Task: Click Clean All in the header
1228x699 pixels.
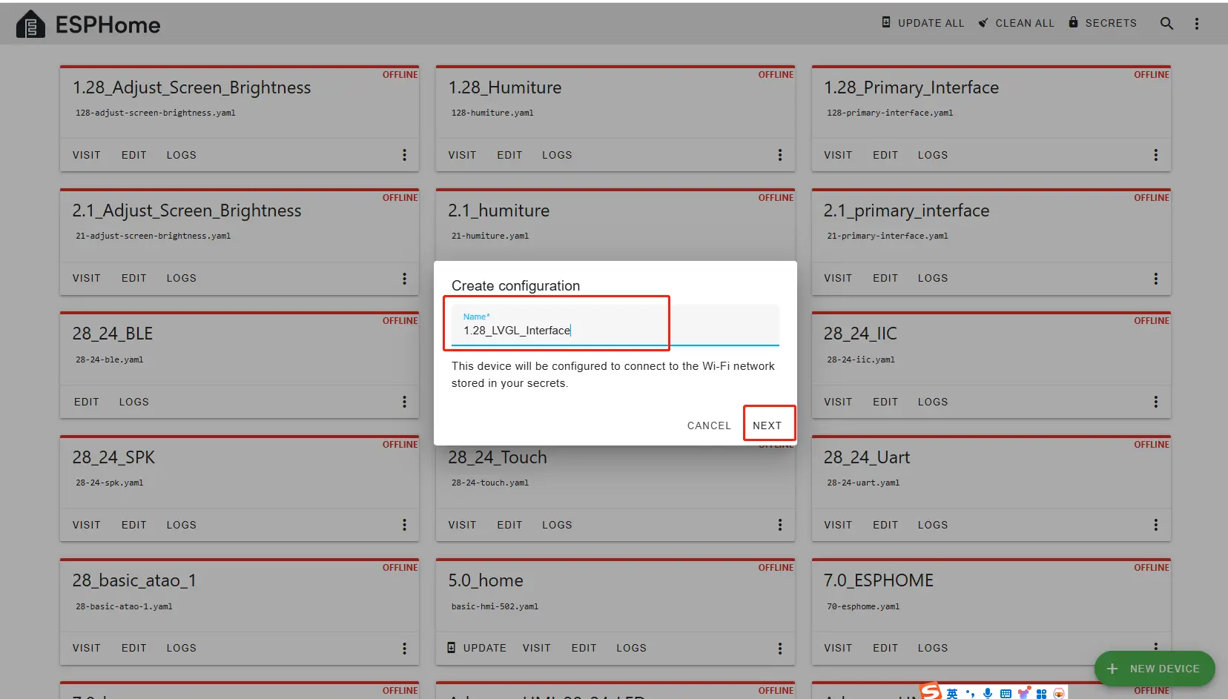Action: tap(1016, 23)
